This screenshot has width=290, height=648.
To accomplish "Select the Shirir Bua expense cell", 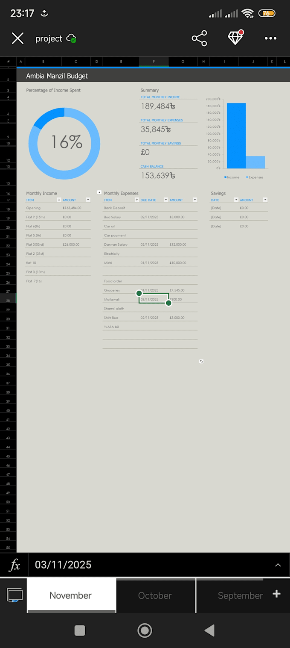I will 121,318.
